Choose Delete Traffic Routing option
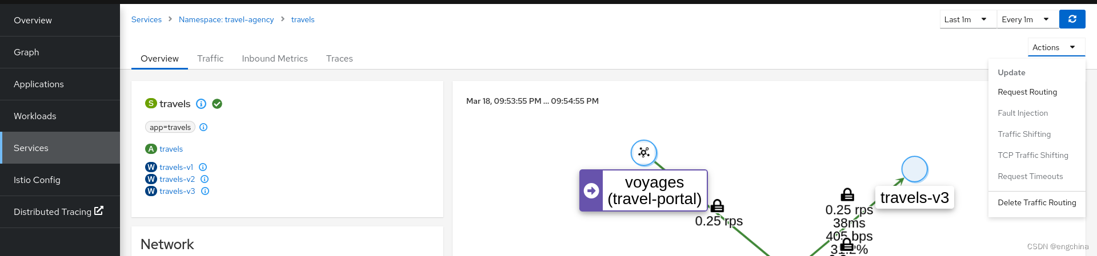The image size is (1097, 256). [1036, 202]
